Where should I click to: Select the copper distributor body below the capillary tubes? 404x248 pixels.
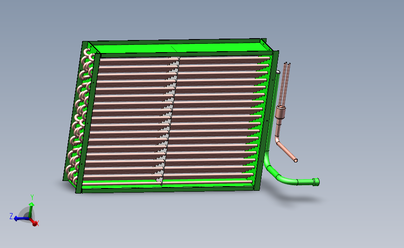[x=281, y=113]
